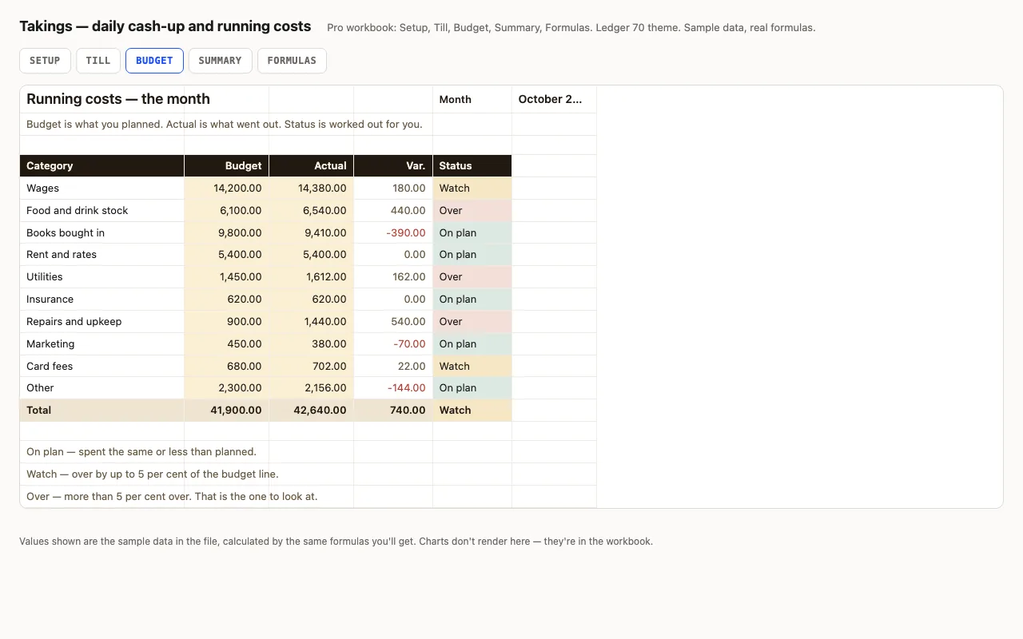Select the 'October 2...' month cell
Screen dimensions: 1023x639
point(554,99)
